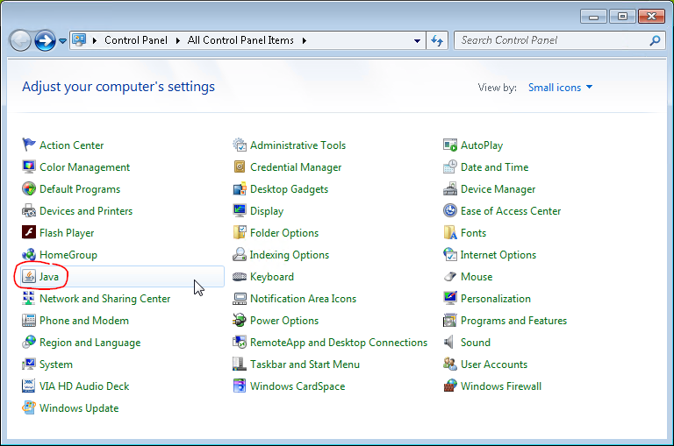
Task: Click Desktop Gadgets icon
Action: pyautogui.click(x=240, y=189)
